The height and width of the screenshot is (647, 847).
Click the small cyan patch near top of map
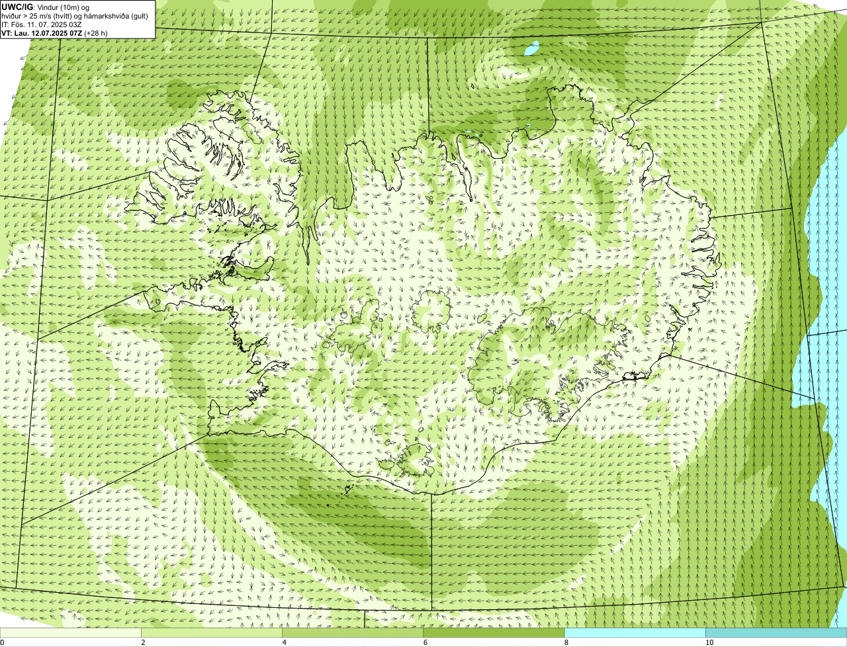531,48
